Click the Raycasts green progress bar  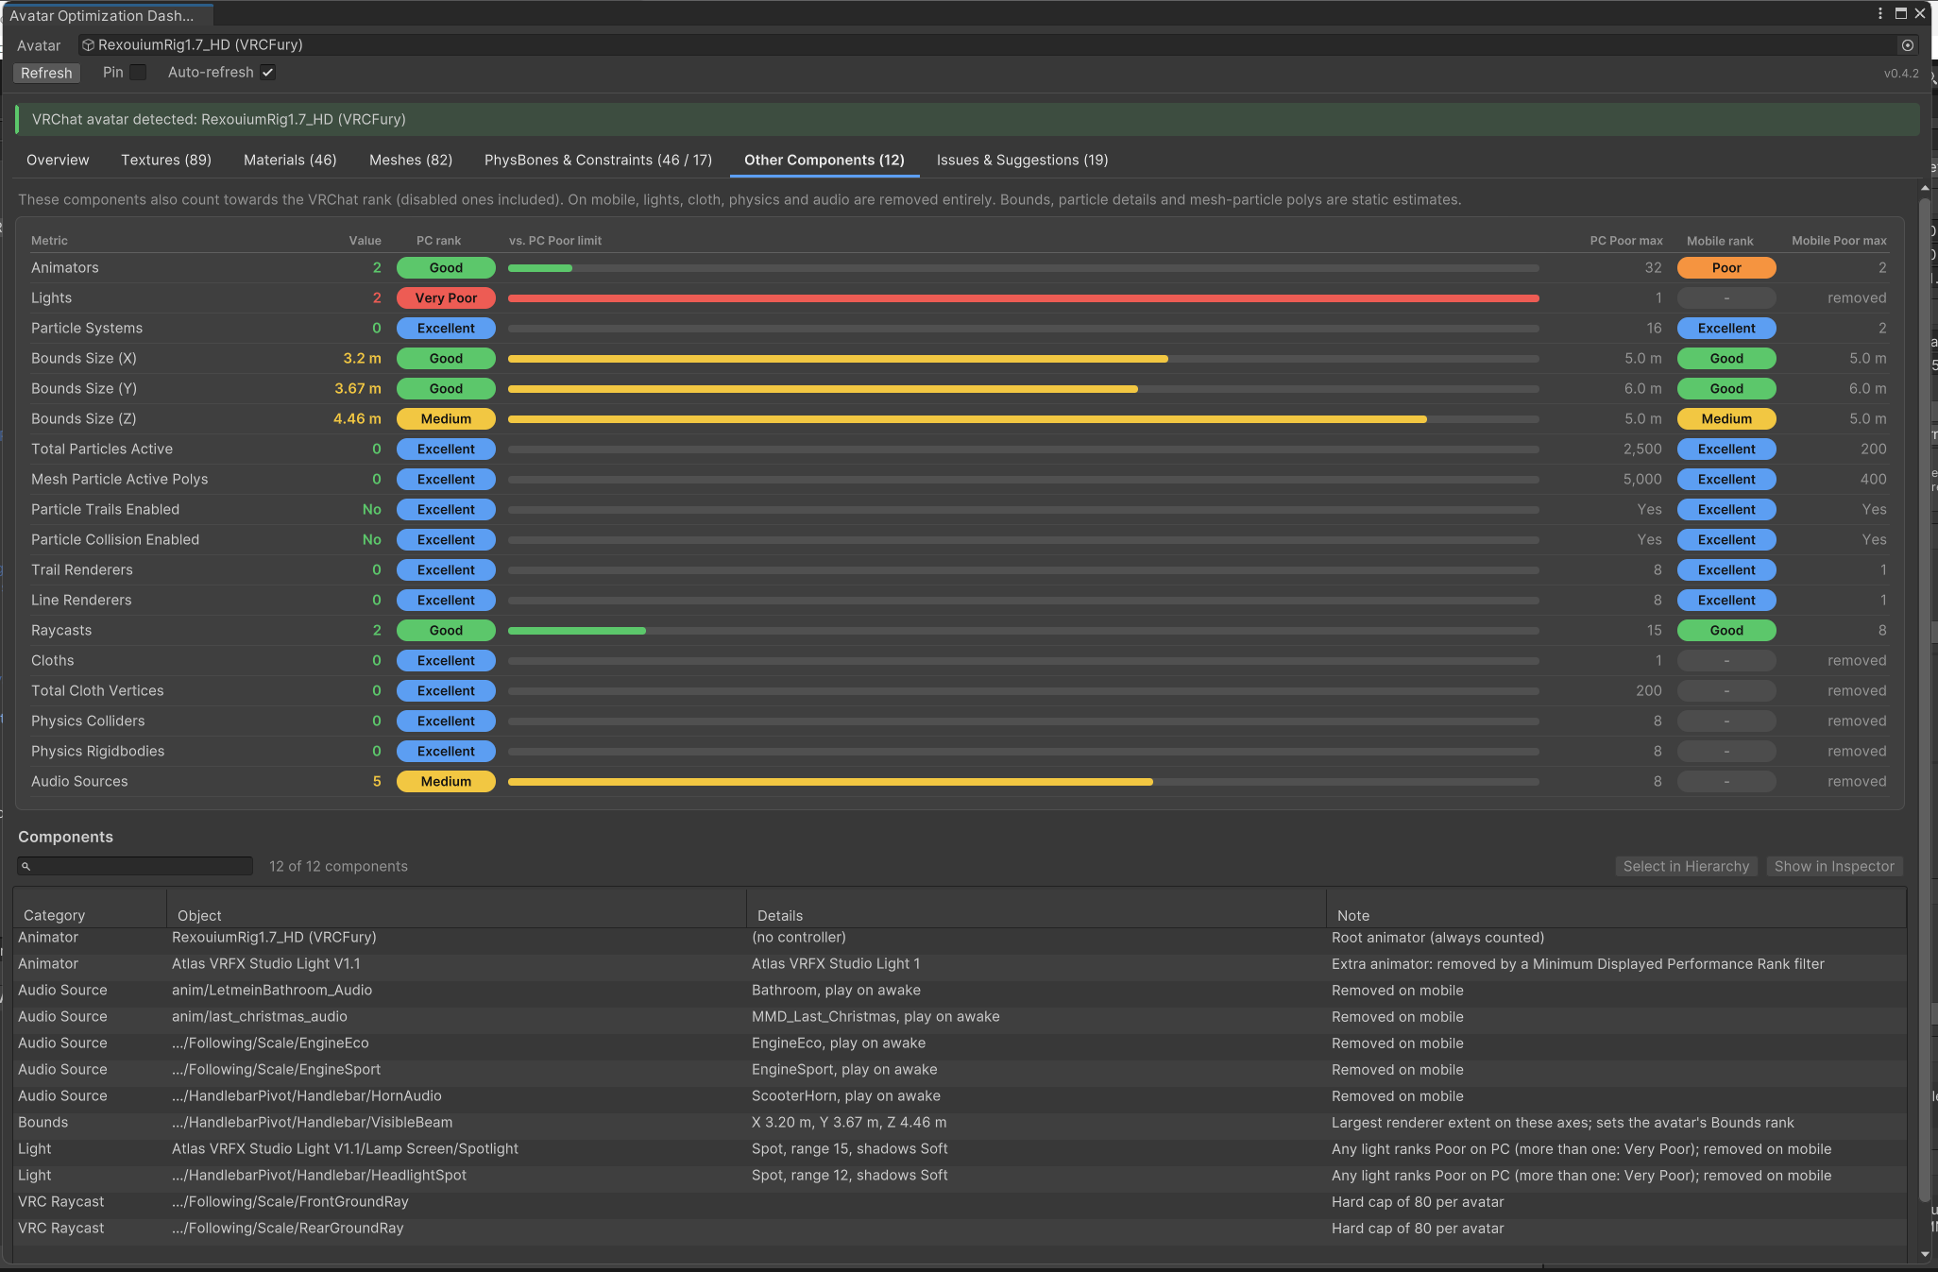(x=577, y=631)
